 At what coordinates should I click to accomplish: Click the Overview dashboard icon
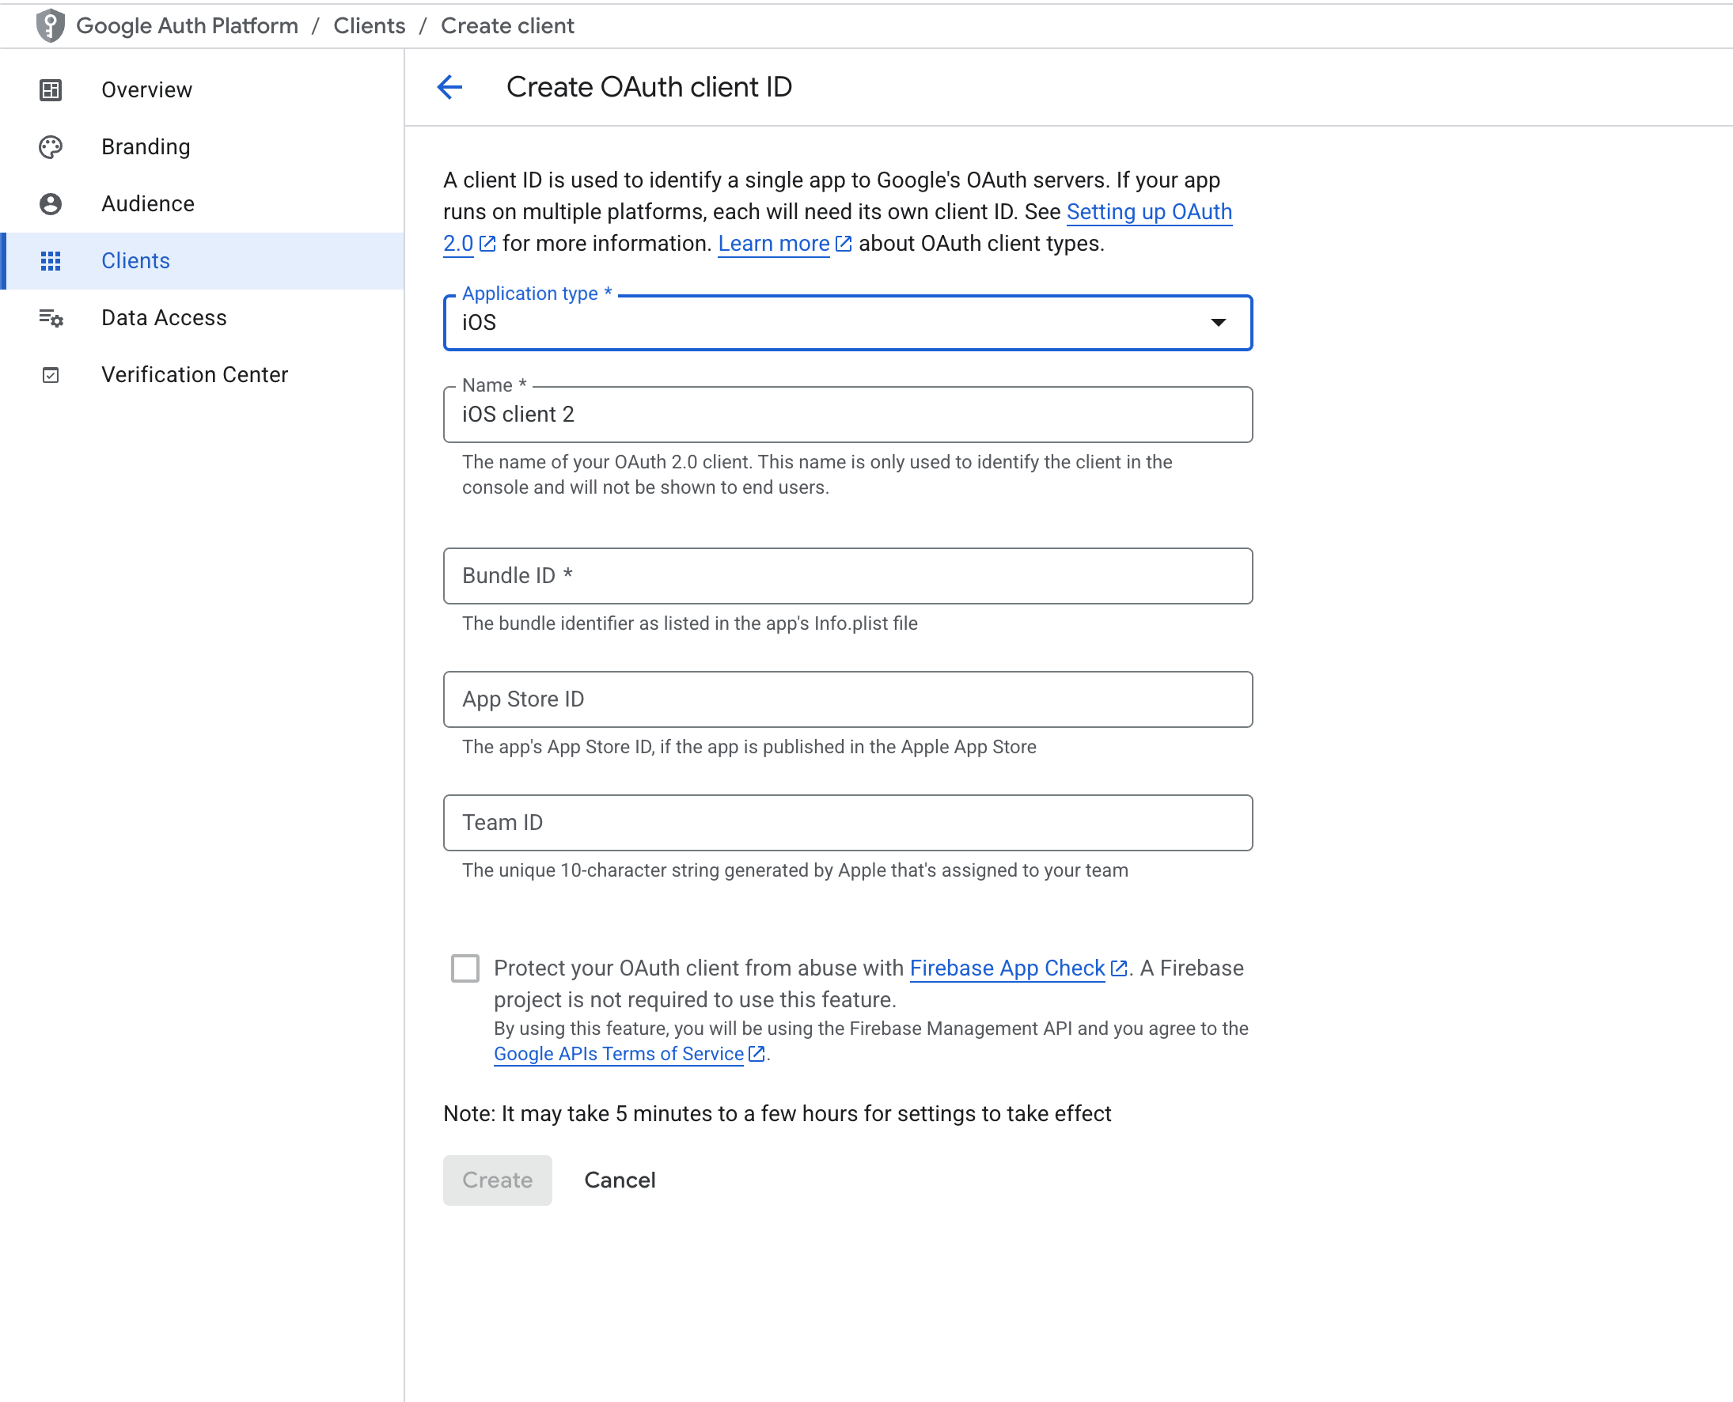click(x=50, y=89)
